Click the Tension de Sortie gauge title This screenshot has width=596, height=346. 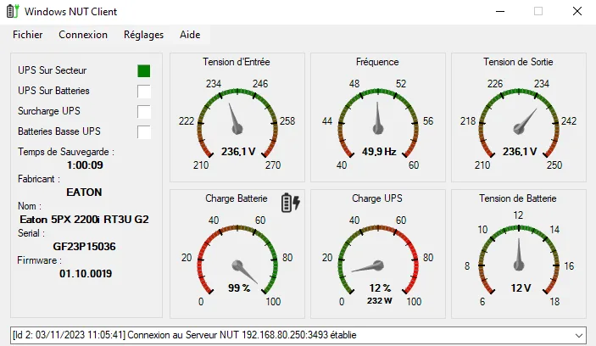pos(518,62)
